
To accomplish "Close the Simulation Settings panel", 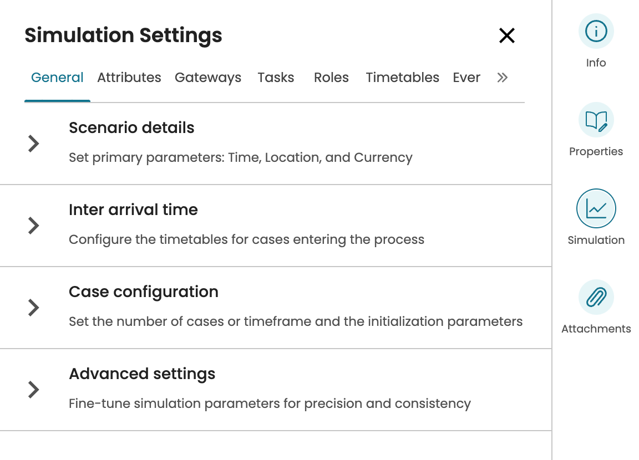I will [x=507, y=35].
